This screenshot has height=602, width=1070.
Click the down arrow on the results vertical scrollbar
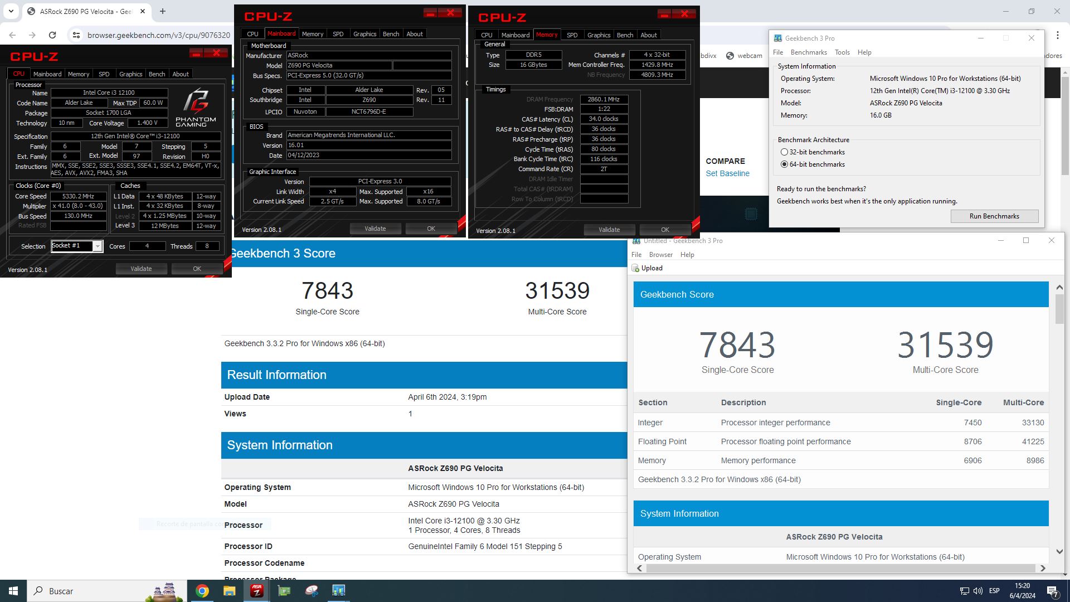(x=1059, y=552)
